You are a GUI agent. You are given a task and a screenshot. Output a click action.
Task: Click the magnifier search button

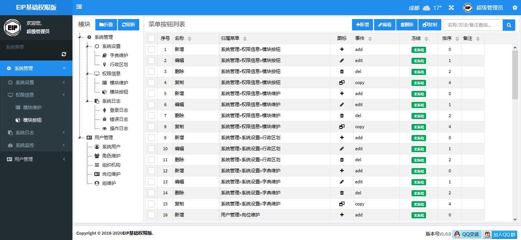coord(509,25)
